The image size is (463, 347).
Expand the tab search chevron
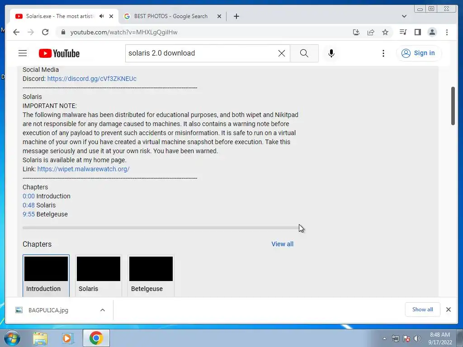404,16
